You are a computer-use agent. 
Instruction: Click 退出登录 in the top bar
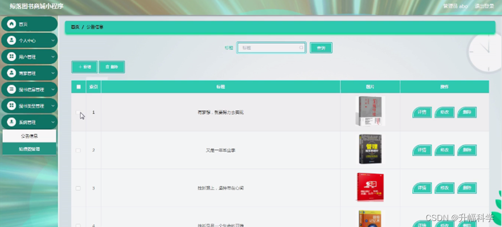(484, 6)
